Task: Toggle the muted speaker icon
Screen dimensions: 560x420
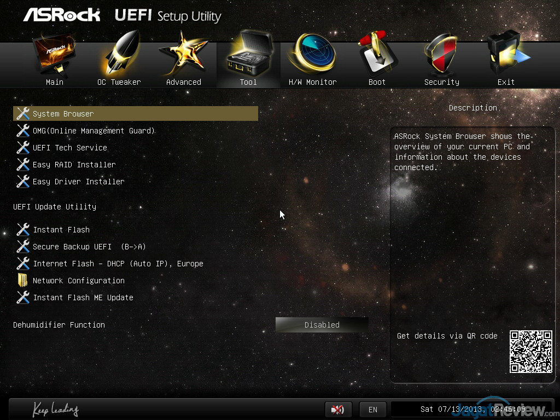Action: pos(338,409)
